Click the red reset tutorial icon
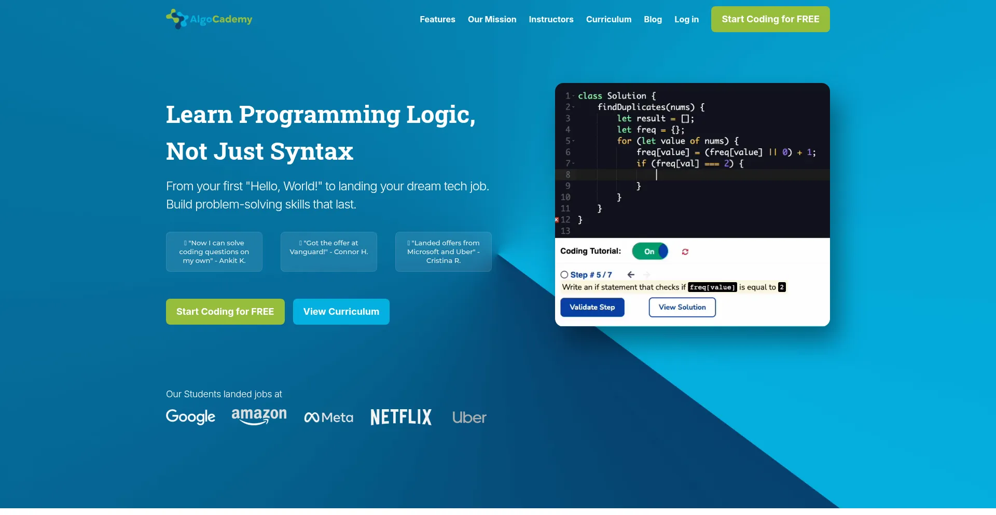The image size is (996, 515). [685, 252]
